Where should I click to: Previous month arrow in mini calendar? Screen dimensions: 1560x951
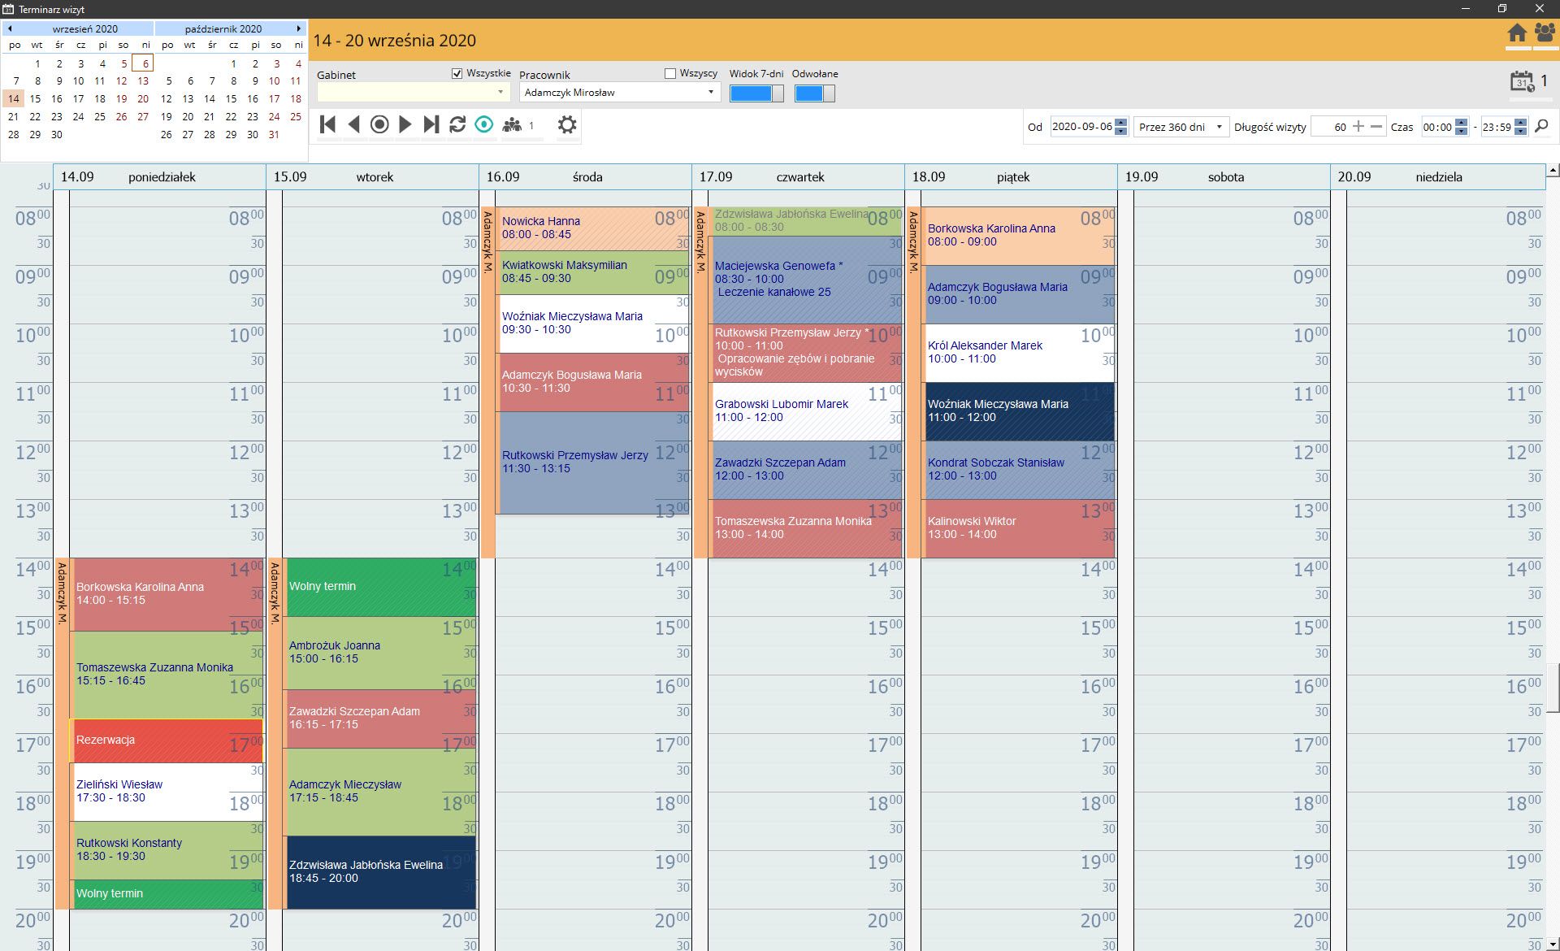point(10,28)
